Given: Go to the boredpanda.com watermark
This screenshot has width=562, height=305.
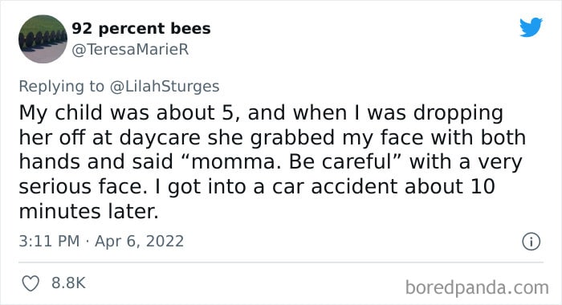Looking at the screenshot, I should pyautogui.click(x=477, y=288).
